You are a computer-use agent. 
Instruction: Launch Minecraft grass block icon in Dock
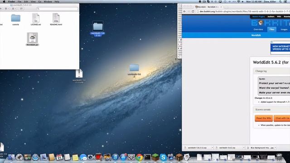coord(155,157)
